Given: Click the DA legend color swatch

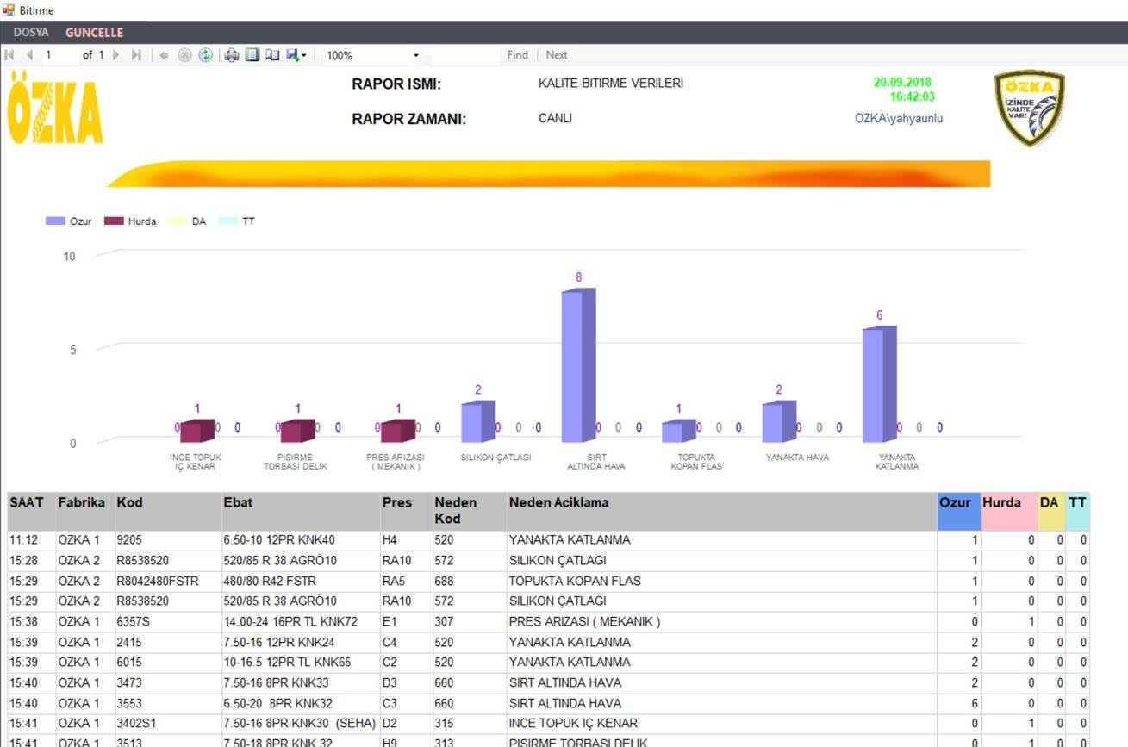Looking at the screenshot, I should 178,221.
